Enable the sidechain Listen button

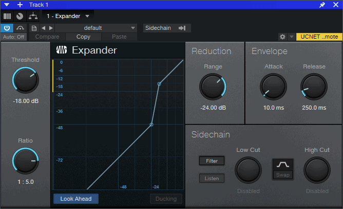[212, 178]
